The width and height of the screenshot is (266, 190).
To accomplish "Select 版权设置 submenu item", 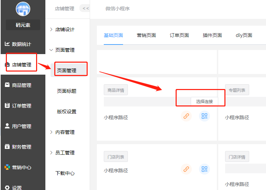I will 67,112.
